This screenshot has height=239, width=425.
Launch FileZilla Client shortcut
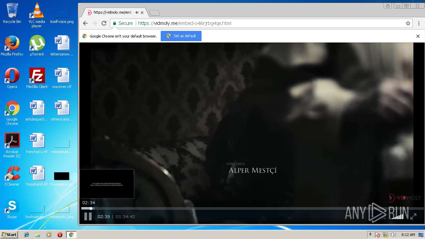click(37, 78)
